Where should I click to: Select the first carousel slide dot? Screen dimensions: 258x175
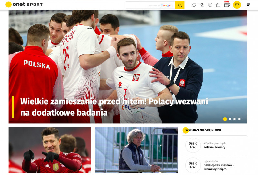pos(225,119)
